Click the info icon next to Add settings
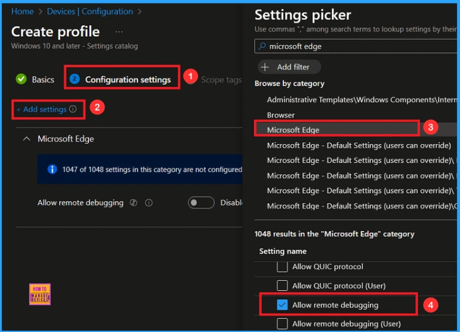 pyautogui.click(x=73, y=109)
